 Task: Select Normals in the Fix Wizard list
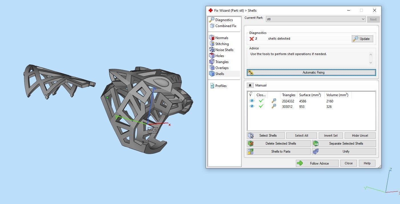pyautogui.click(x=222, y=38)
